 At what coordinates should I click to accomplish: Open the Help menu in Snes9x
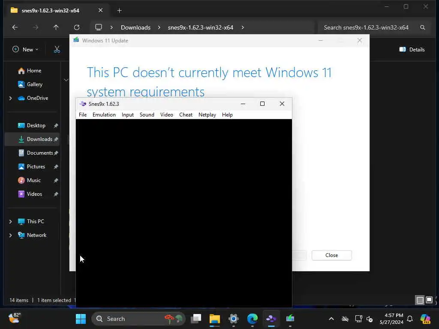pyautogui.click(x=227, y=115)
